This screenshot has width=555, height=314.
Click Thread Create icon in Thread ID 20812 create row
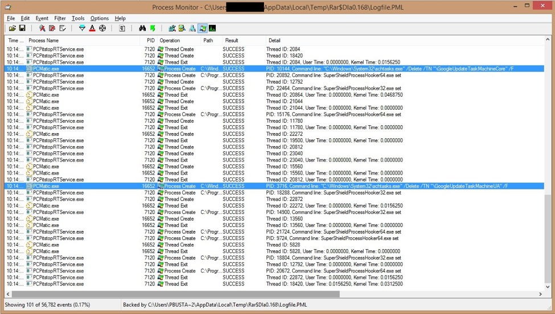click(x=161, y=147)
